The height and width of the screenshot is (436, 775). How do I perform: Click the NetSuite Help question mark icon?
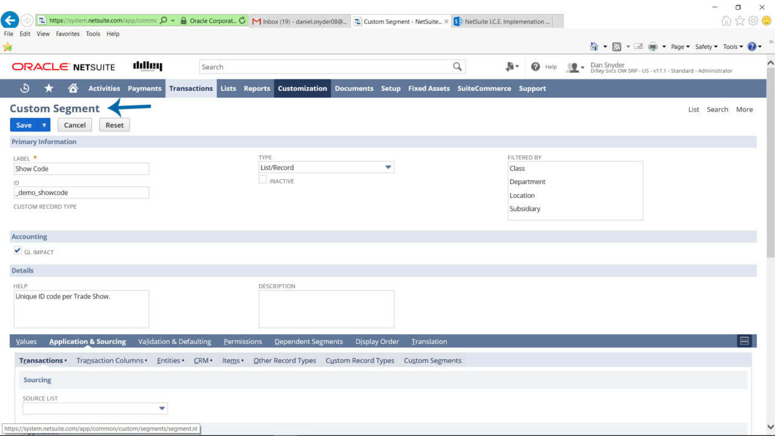coord(535,67)
